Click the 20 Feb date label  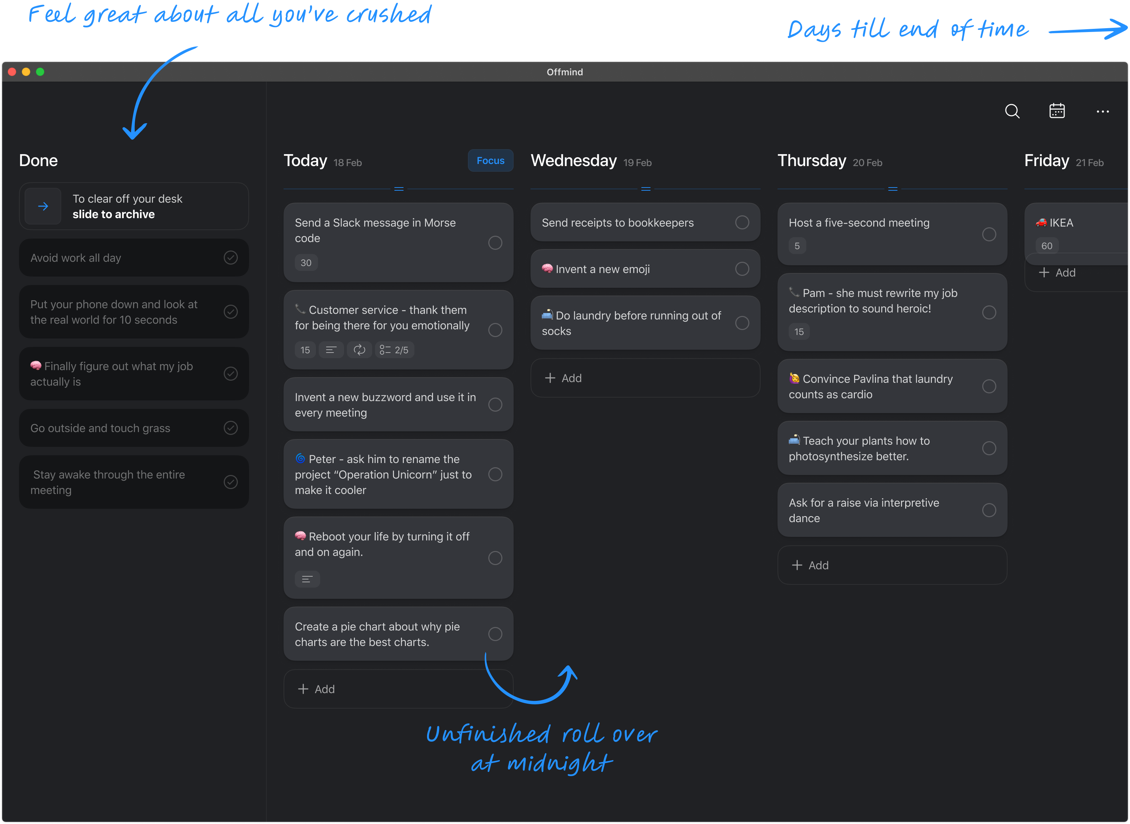(x=867, y=163)
